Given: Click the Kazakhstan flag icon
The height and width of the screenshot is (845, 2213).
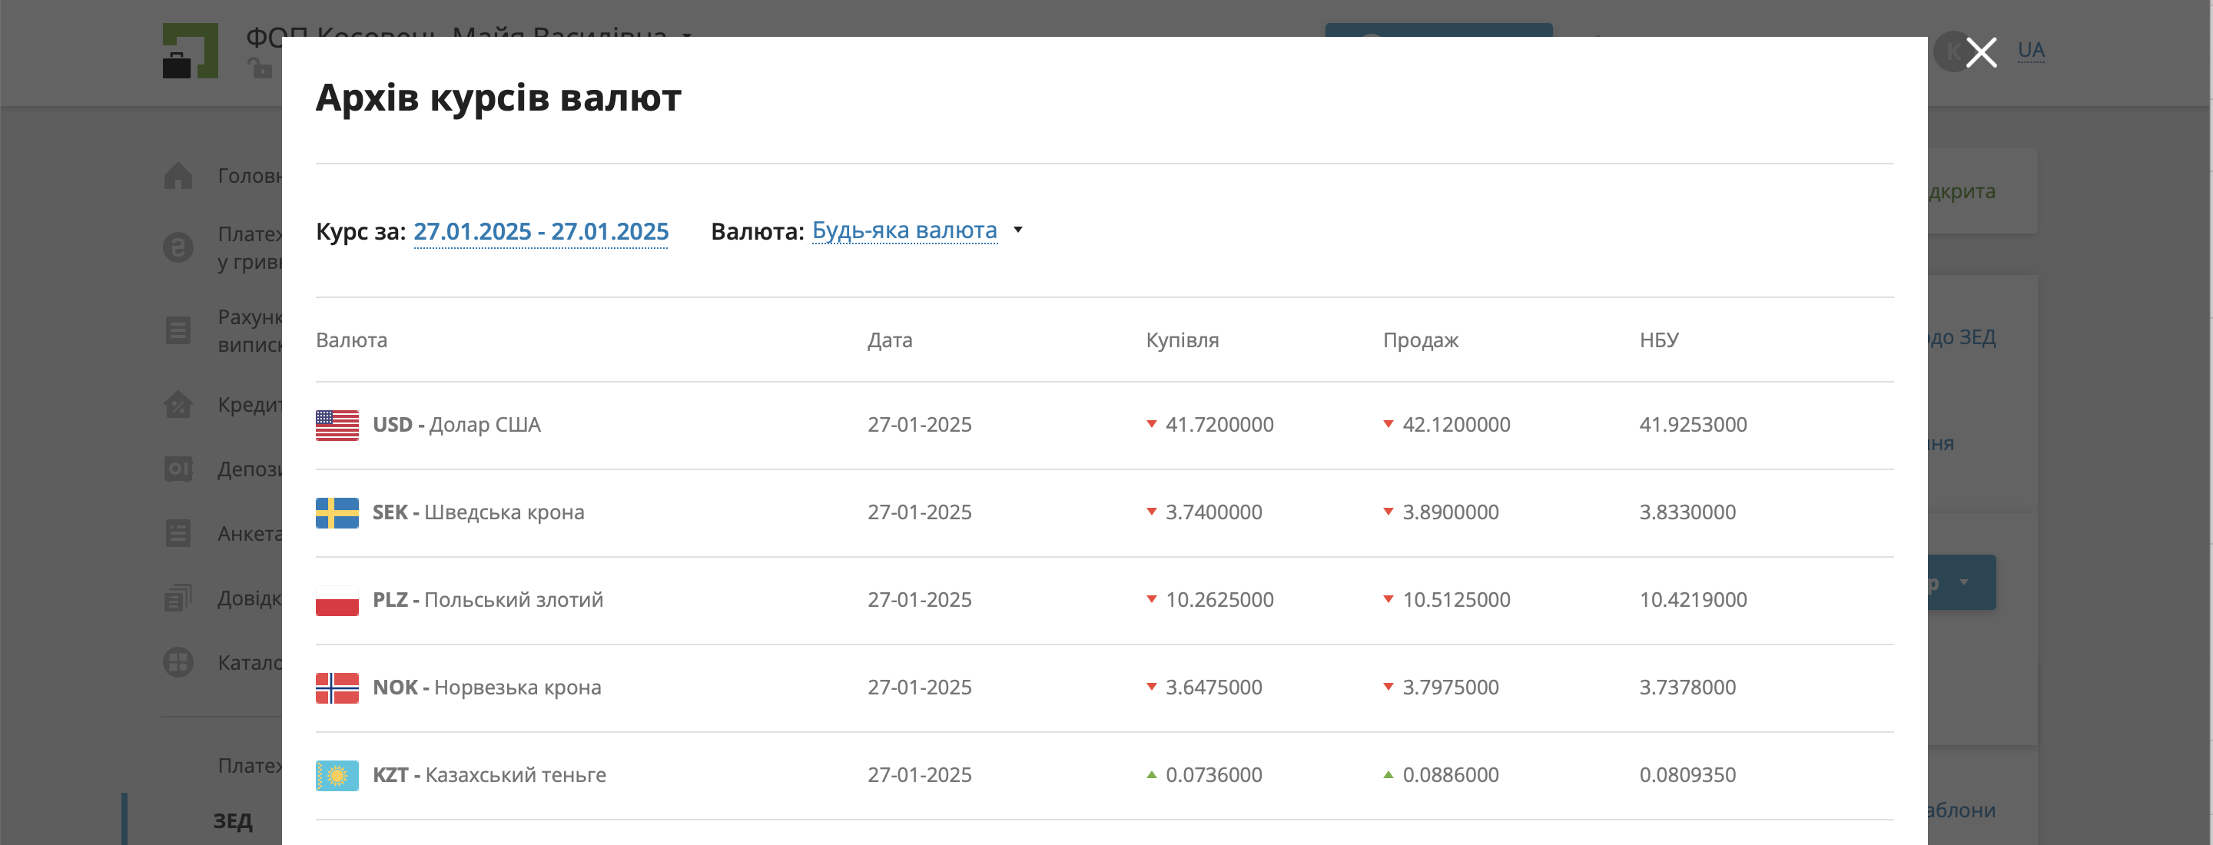Looking at the screenshot, I should click(337, 775).
